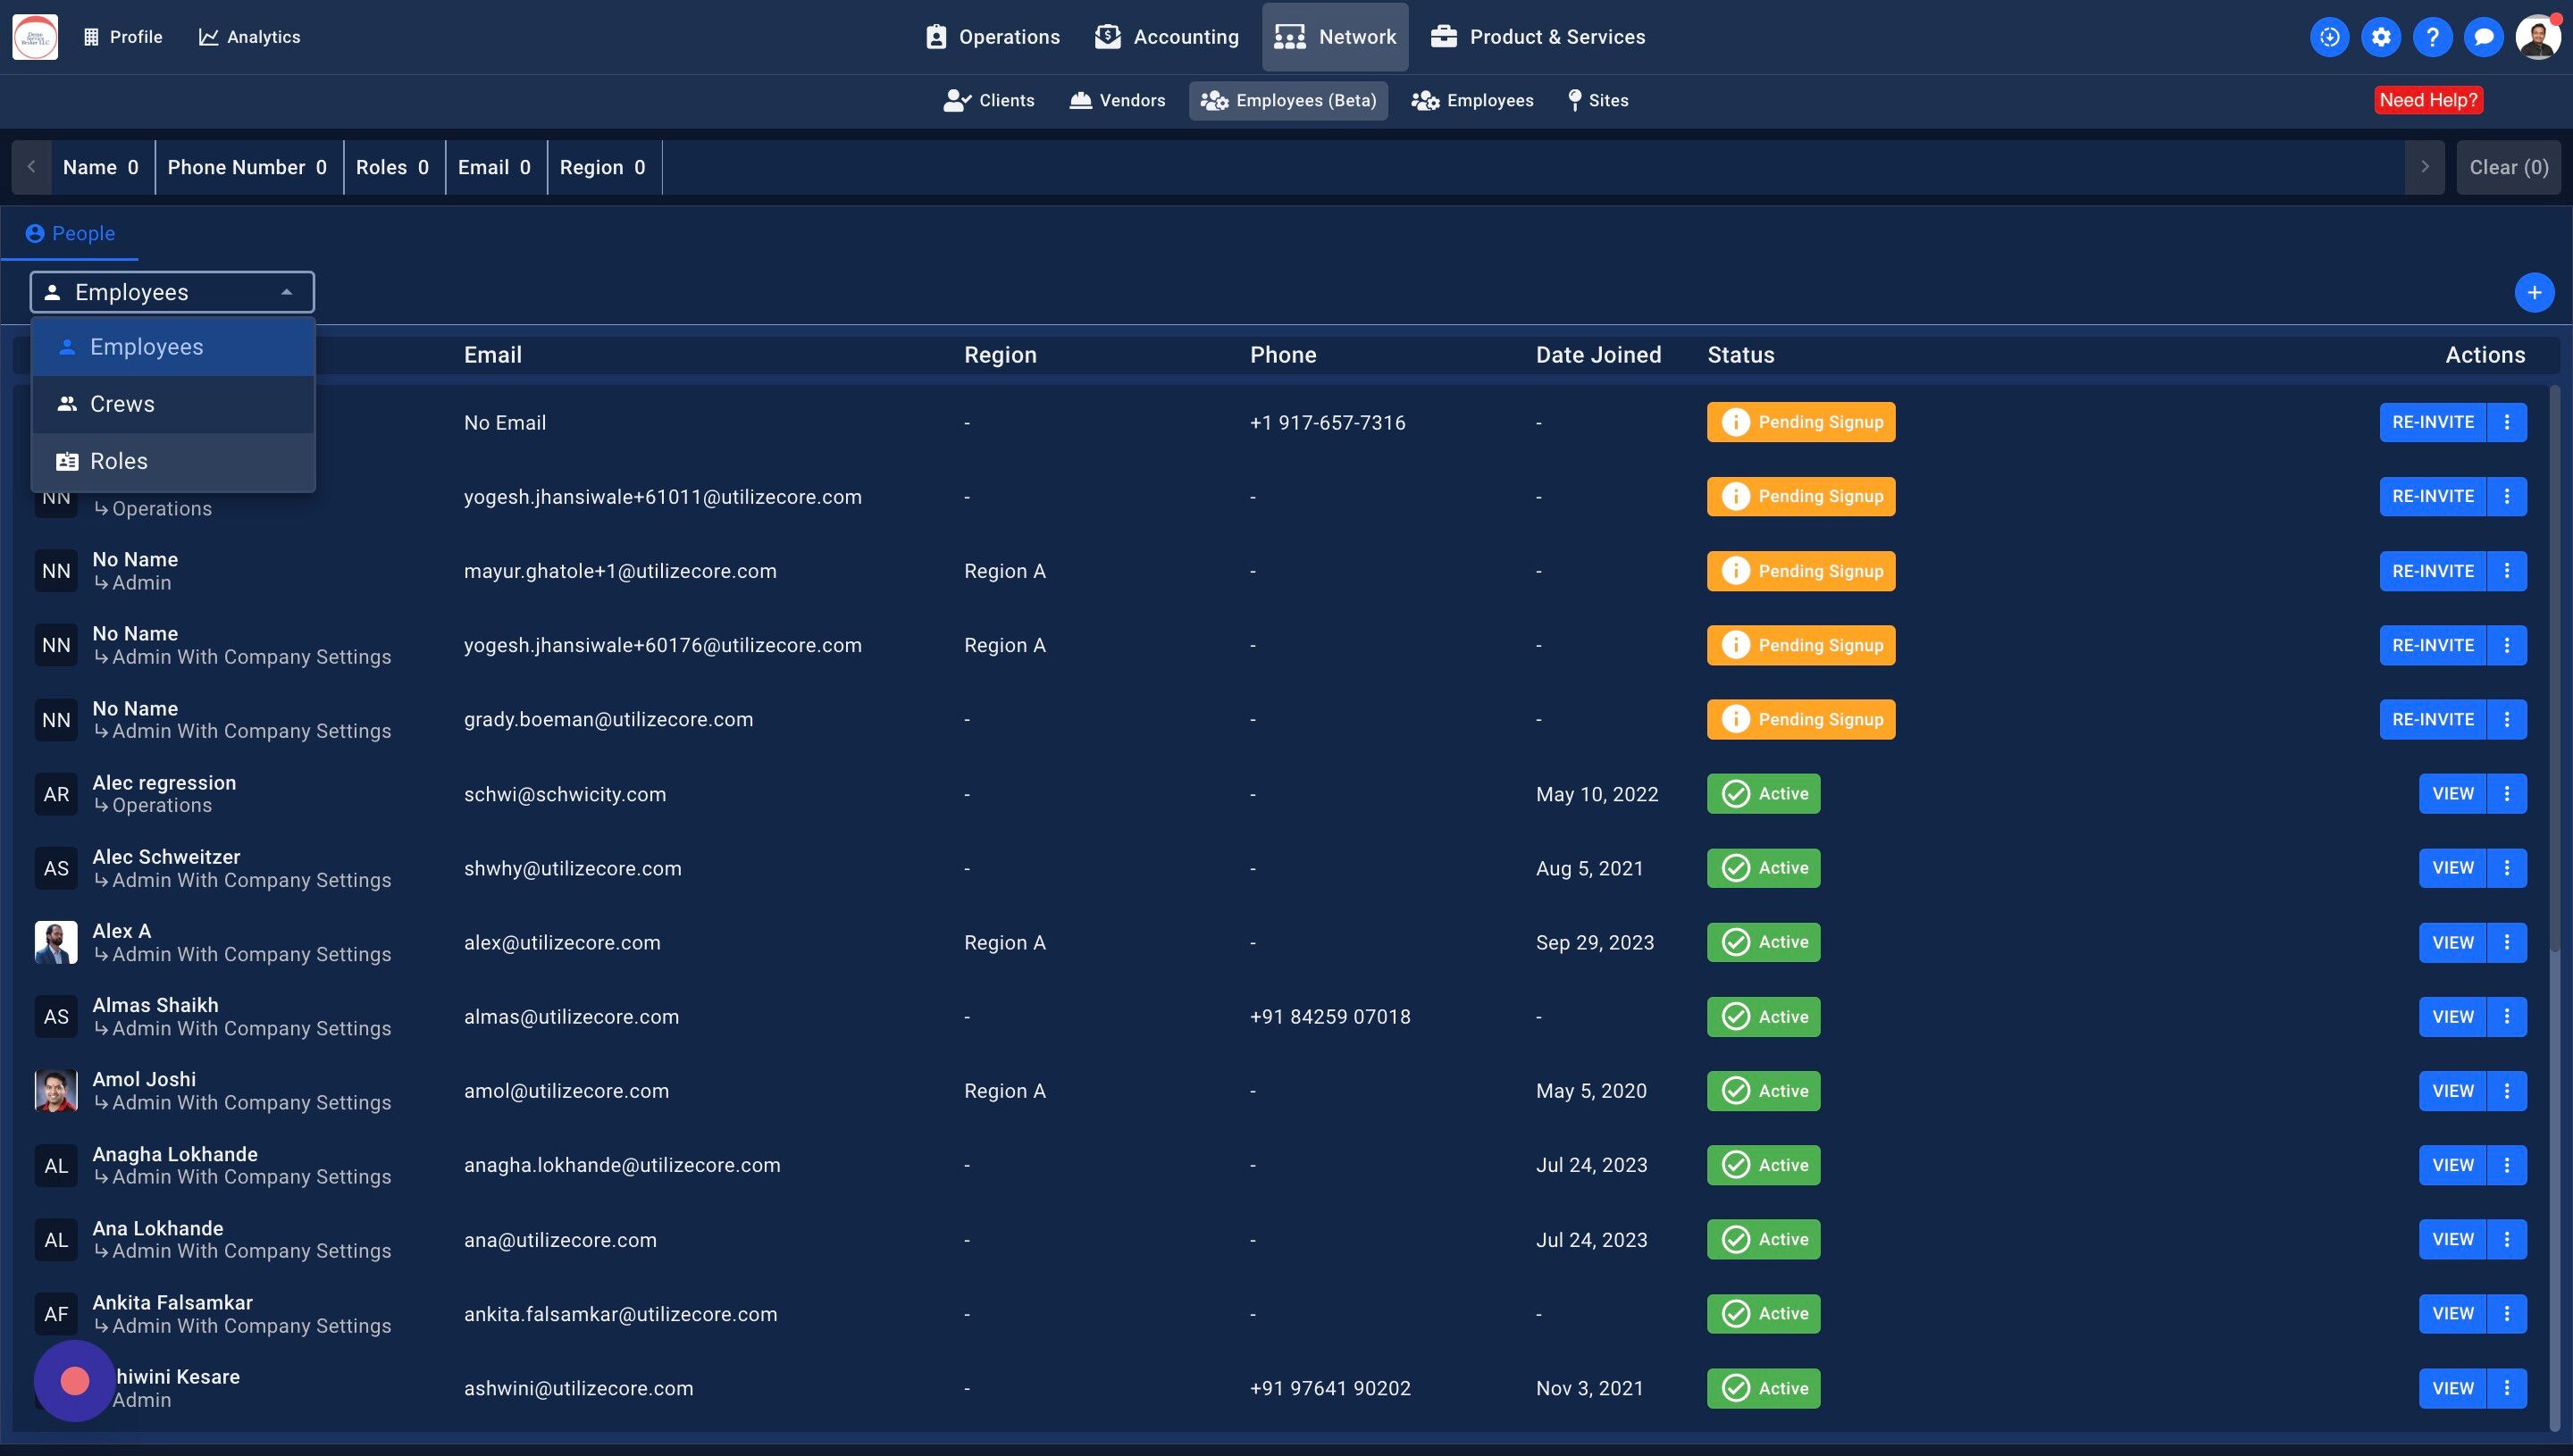Select Crews from the dropdown list
Image resolution: width=2573 pixels, height=1456 pixels.
coord(122,404)
